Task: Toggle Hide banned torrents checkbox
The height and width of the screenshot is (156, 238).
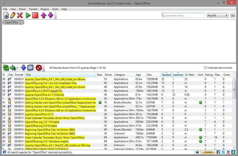Action: pos(205,68)
